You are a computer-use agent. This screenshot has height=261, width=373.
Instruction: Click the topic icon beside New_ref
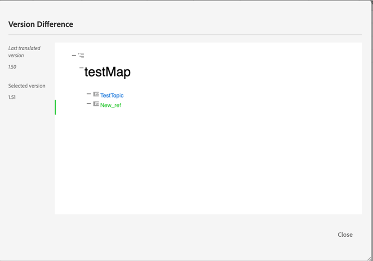(96, 104)
